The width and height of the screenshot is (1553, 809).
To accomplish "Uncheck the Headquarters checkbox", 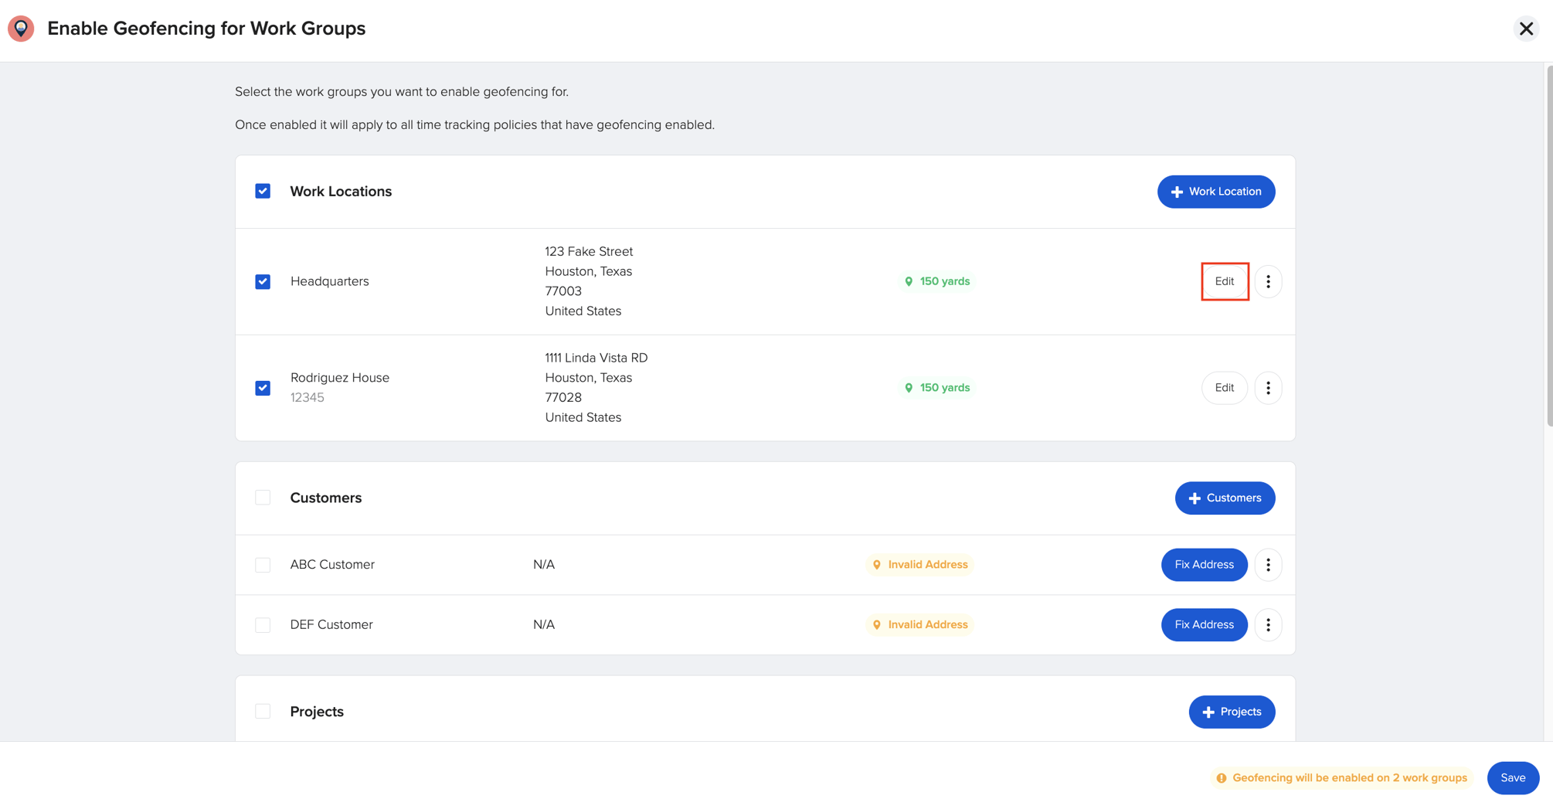I will pyautogui.click(x=263, y=281).
